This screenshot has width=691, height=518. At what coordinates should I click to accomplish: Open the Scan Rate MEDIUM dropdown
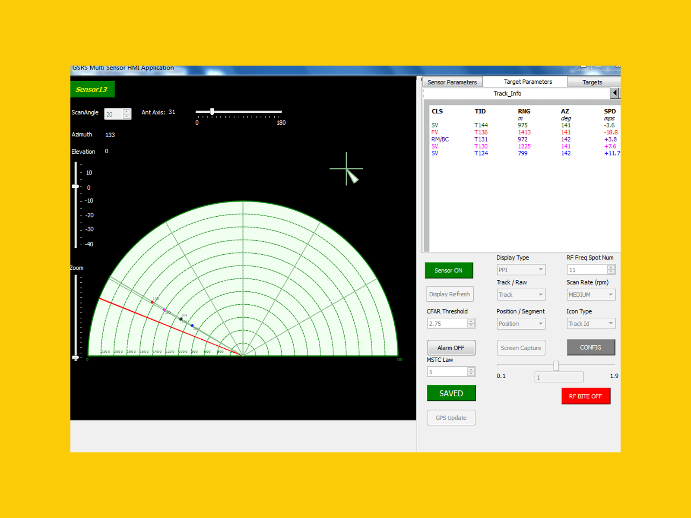(x=591, y=294)
